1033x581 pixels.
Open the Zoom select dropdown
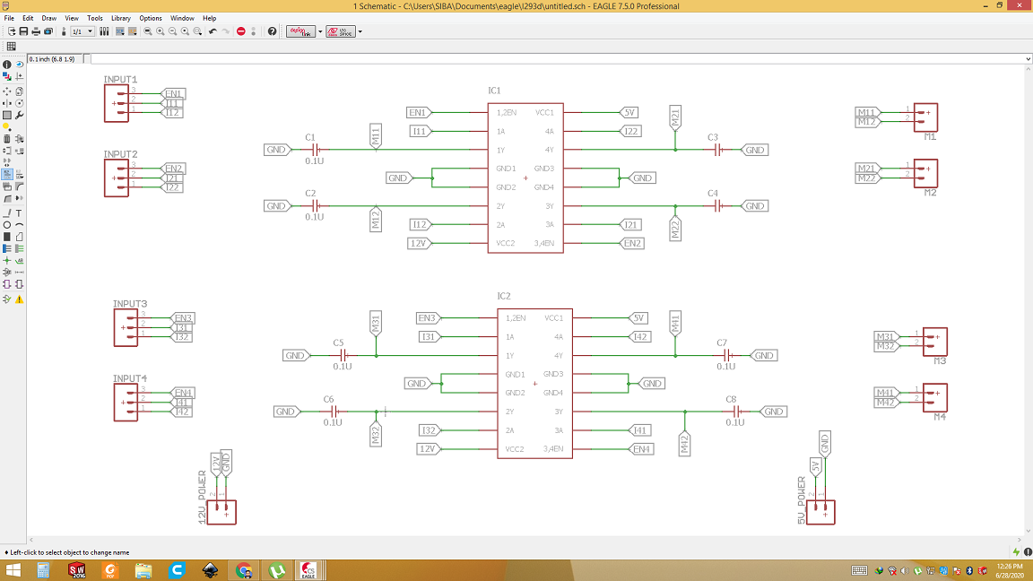(197, 31)
